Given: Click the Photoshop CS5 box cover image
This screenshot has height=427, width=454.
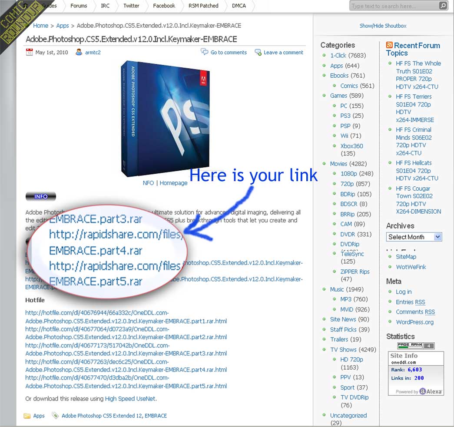Looking at the screenshot, I should [x=166, y=119].
